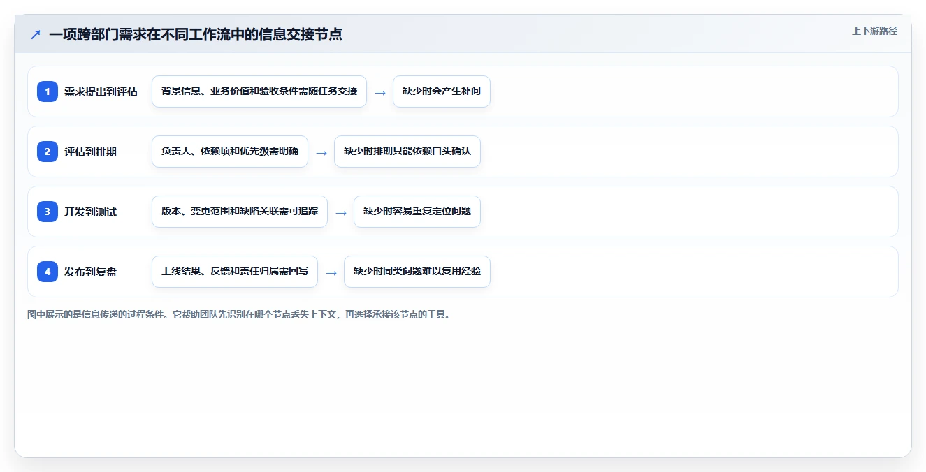Image resolution: width=926 pixels, height=472 pixels.
Task: Click the arrow before 缺少时排期只能依赖口头确认
Action: pyautogui.click(x=321, y=152)
